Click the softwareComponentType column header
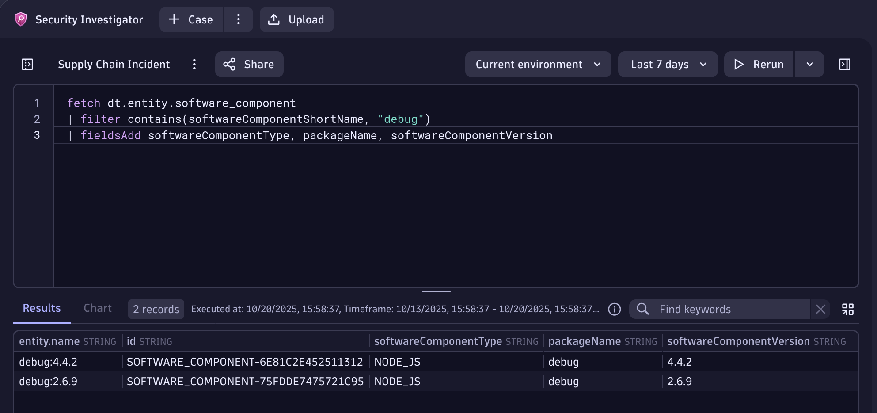The image size is (877, 413). [456, 341]
